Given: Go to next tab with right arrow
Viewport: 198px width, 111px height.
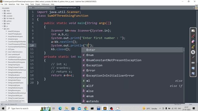Looking at the screenshot, I should click(31, 8).
